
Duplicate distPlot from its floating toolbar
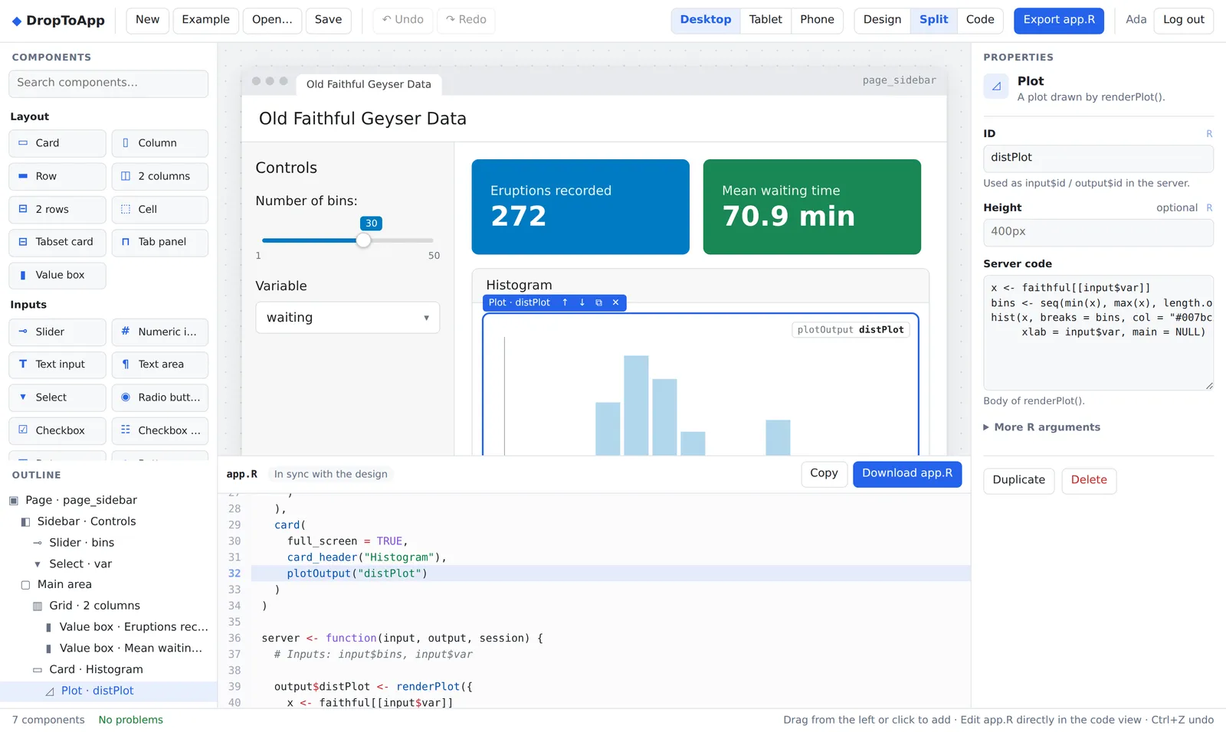(x=598, y=302)
